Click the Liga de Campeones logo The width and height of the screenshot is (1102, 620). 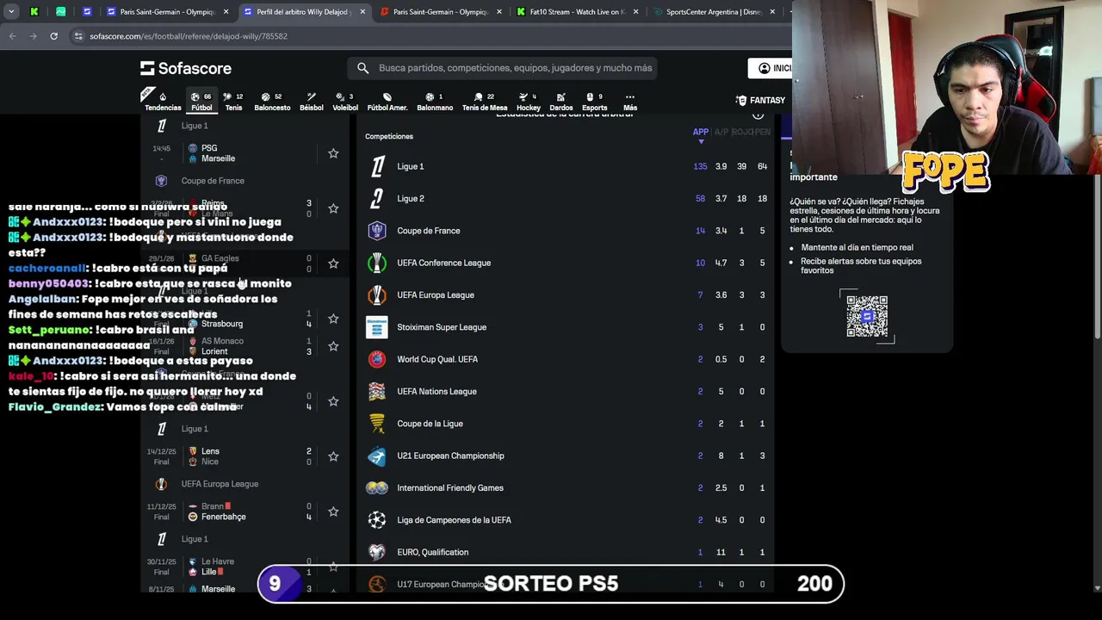pyautogui.click(x=377, y=520)
